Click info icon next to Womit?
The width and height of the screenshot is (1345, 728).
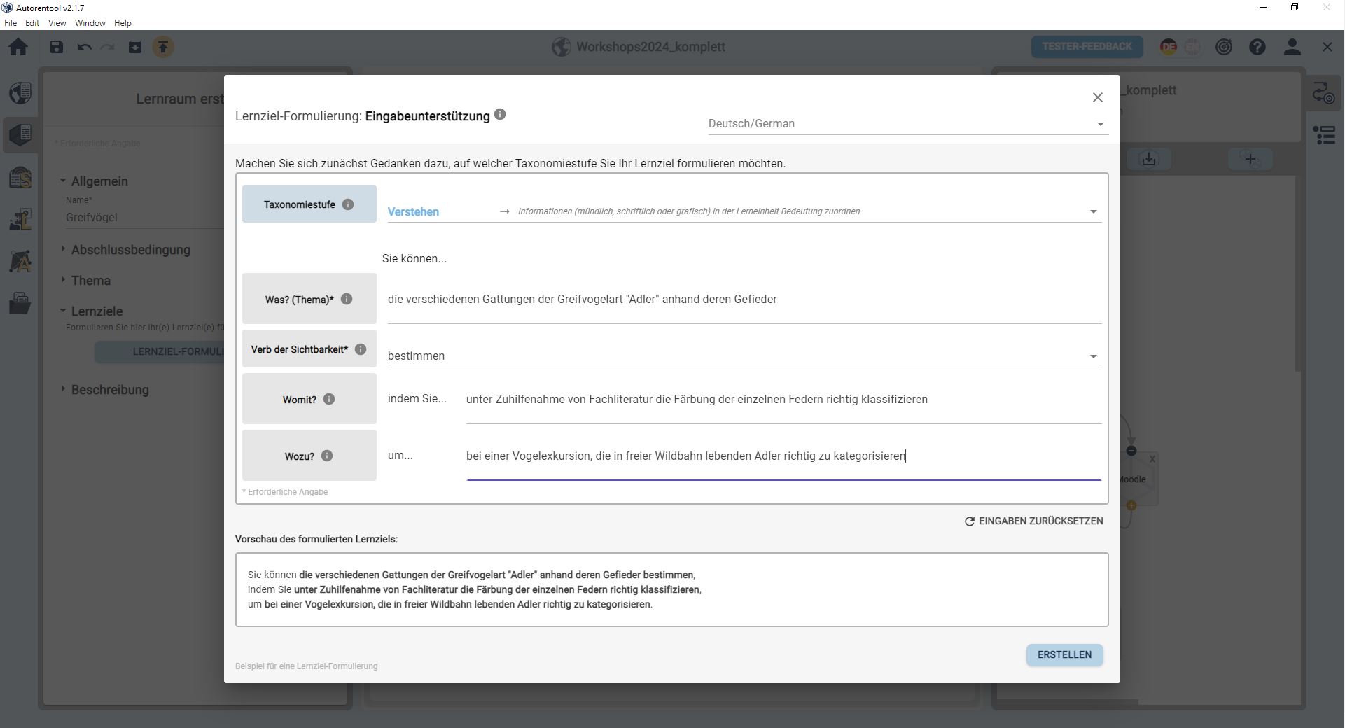pos(329,399)
